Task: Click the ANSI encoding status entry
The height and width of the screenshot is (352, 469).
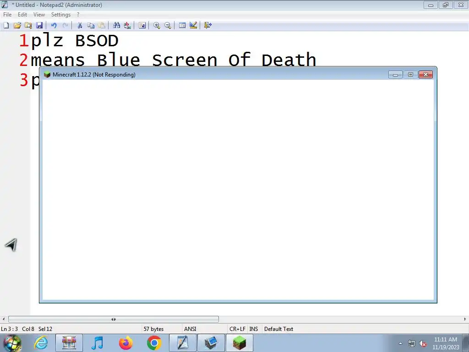Action: pyautogui.click(x=190, y=329)
